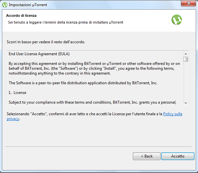Screen dimensions: 198x173
Task: Click the "By accepting this agreement" paragraph
Action: click(x=94, y=68)
